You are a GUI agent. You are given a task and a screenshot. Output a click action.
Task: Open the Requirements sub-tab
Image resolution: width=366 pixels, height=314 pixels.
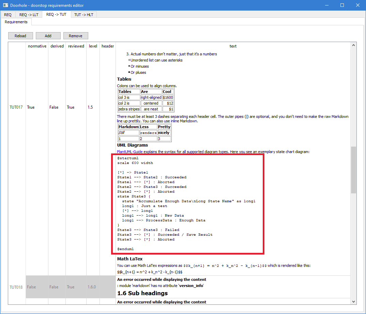(x=16, y=22)
